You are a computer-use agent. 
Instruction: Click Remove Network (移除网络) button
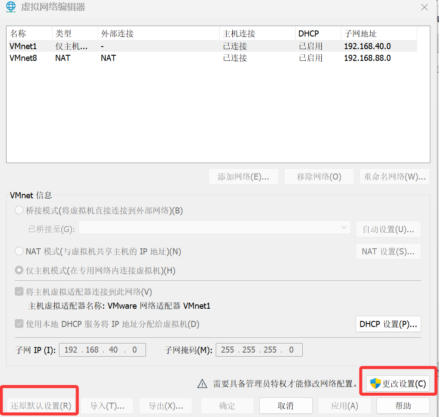pos(319,177)
